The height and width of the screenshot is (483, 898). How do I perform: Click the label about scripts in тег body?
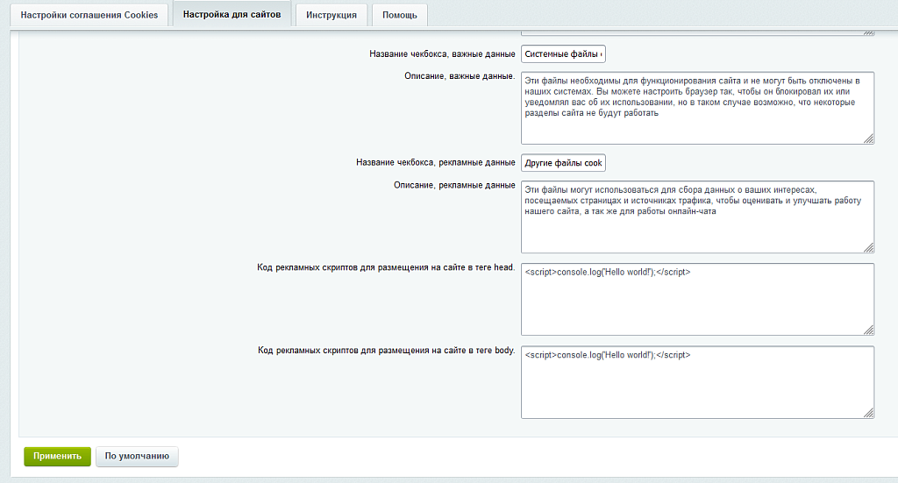pos(386,351)
